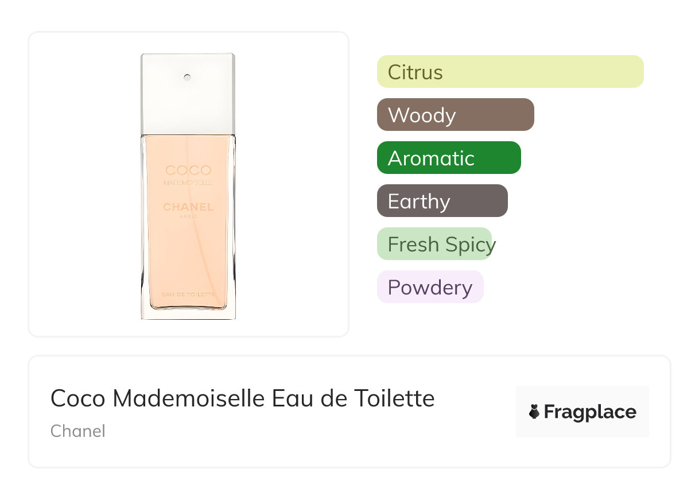Select the Citrus accord bar
The image size is (699, 496).
[x=510, y=72]
